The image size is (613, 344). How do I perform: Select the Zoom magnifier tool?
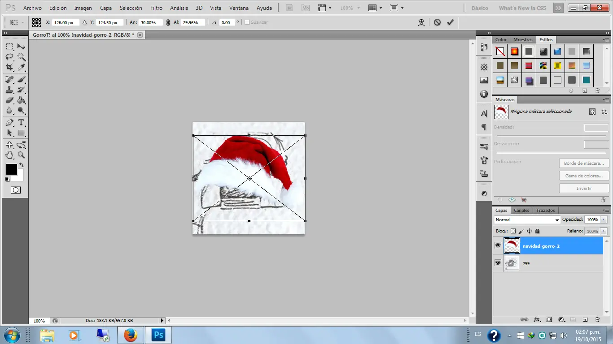pyautogui.click(x=21, y=155)
